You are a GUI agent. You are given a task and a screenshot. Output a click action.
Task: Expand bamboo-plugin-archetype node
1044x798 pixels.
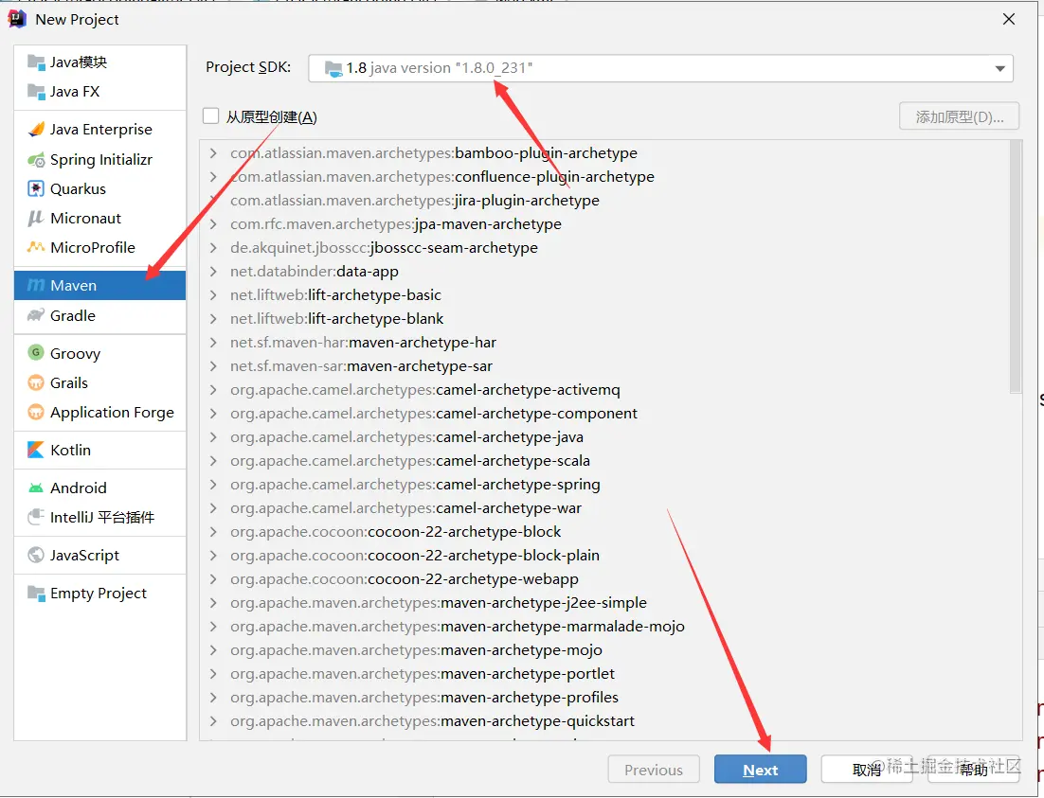(x=213, y=153)
